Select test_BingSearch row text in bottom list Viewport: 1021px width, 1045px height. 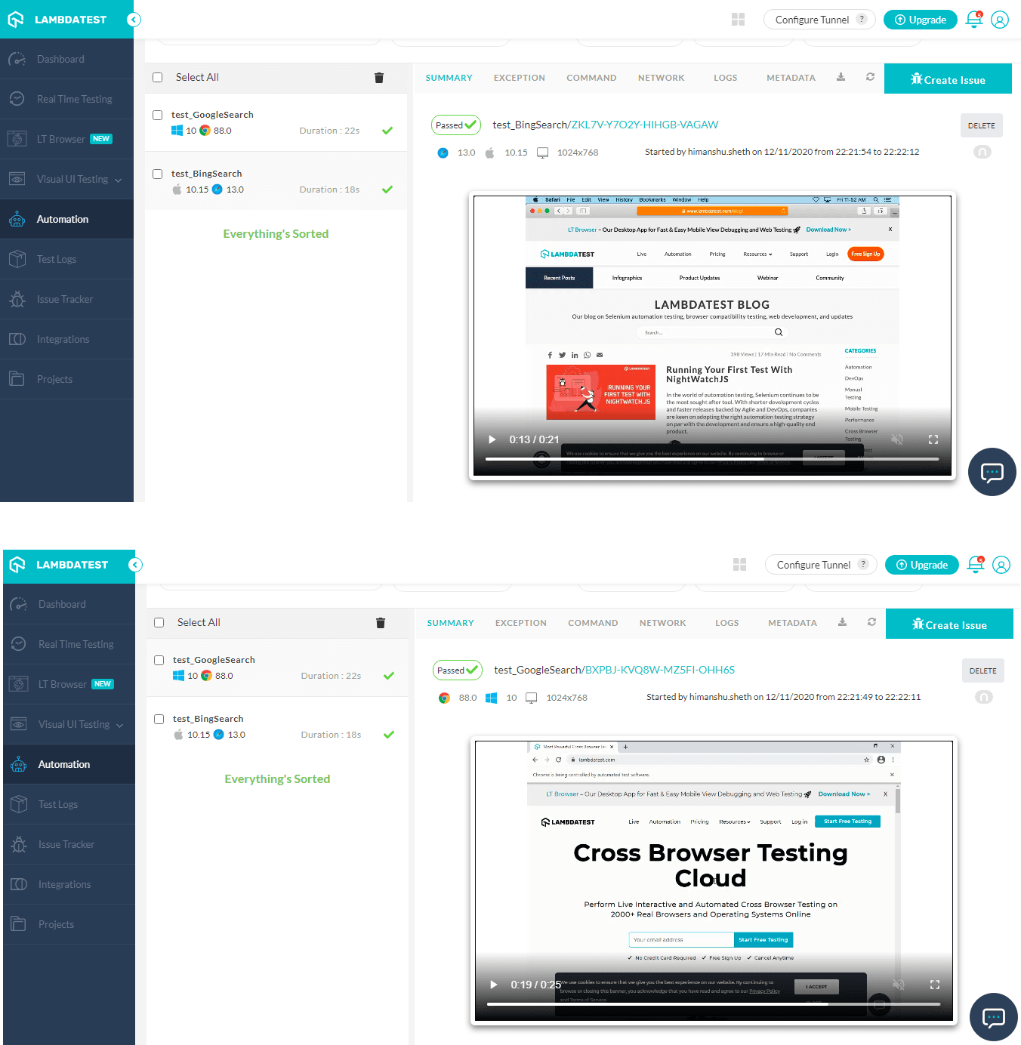coord(208,719)
